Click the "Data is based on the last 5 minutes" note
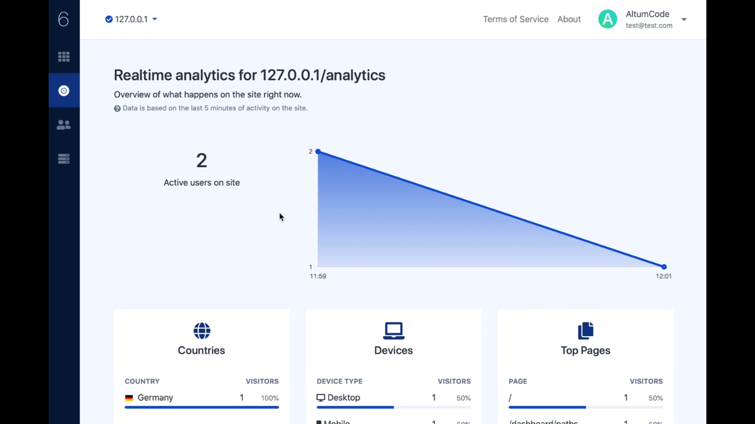This screenshot has width=755, height=424. coord(215,108)
